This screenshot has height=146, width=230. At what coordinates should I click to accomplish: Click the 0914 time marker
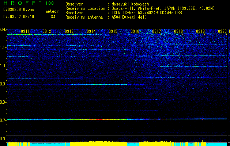[91, 31]
